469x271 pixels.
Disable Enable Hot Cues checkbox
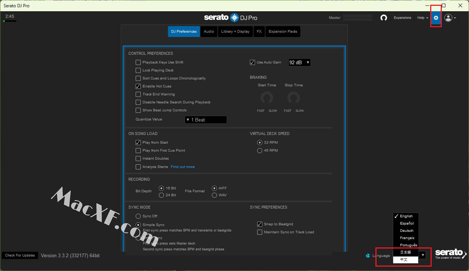[138, 86]
